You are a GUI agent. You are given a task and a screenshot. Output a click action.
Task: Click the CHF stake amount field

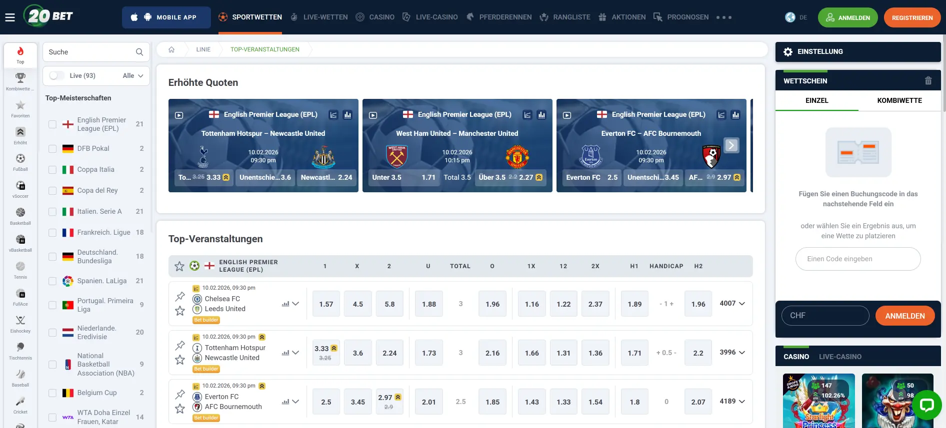point(825,316)
